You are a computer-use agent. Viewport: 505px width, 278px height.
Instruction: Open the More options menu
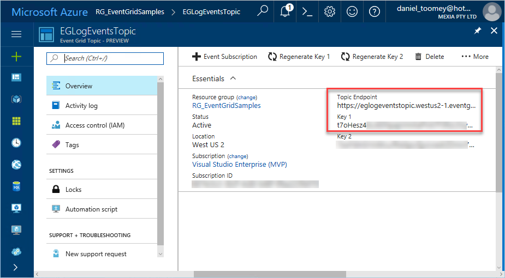[x=474, y=57]
